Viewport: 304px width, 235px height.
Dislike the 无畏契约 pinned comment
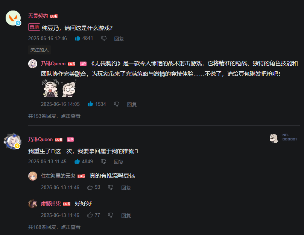104,38
